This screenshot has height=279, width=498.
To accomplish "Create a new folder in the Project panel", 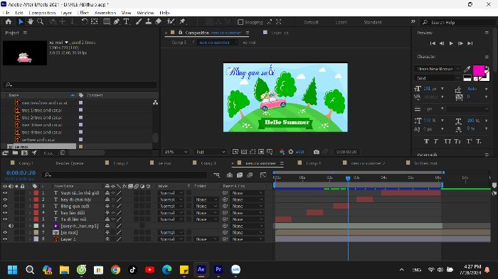I will point(15,153).
